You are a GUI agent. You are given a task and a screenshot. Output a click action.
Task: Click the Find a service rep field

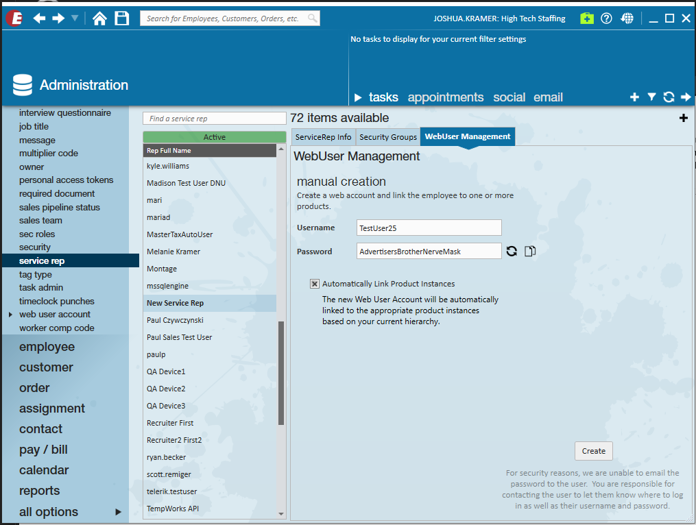(215, 119)
